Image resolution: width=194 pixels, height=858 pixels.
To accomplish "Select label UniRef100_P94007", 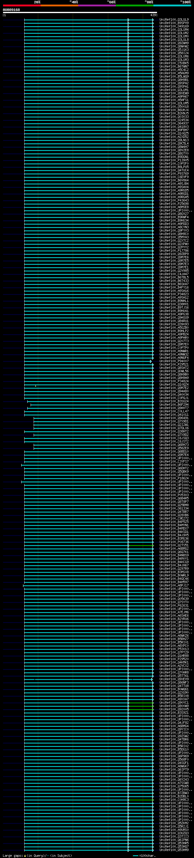I will coord(174,361).
